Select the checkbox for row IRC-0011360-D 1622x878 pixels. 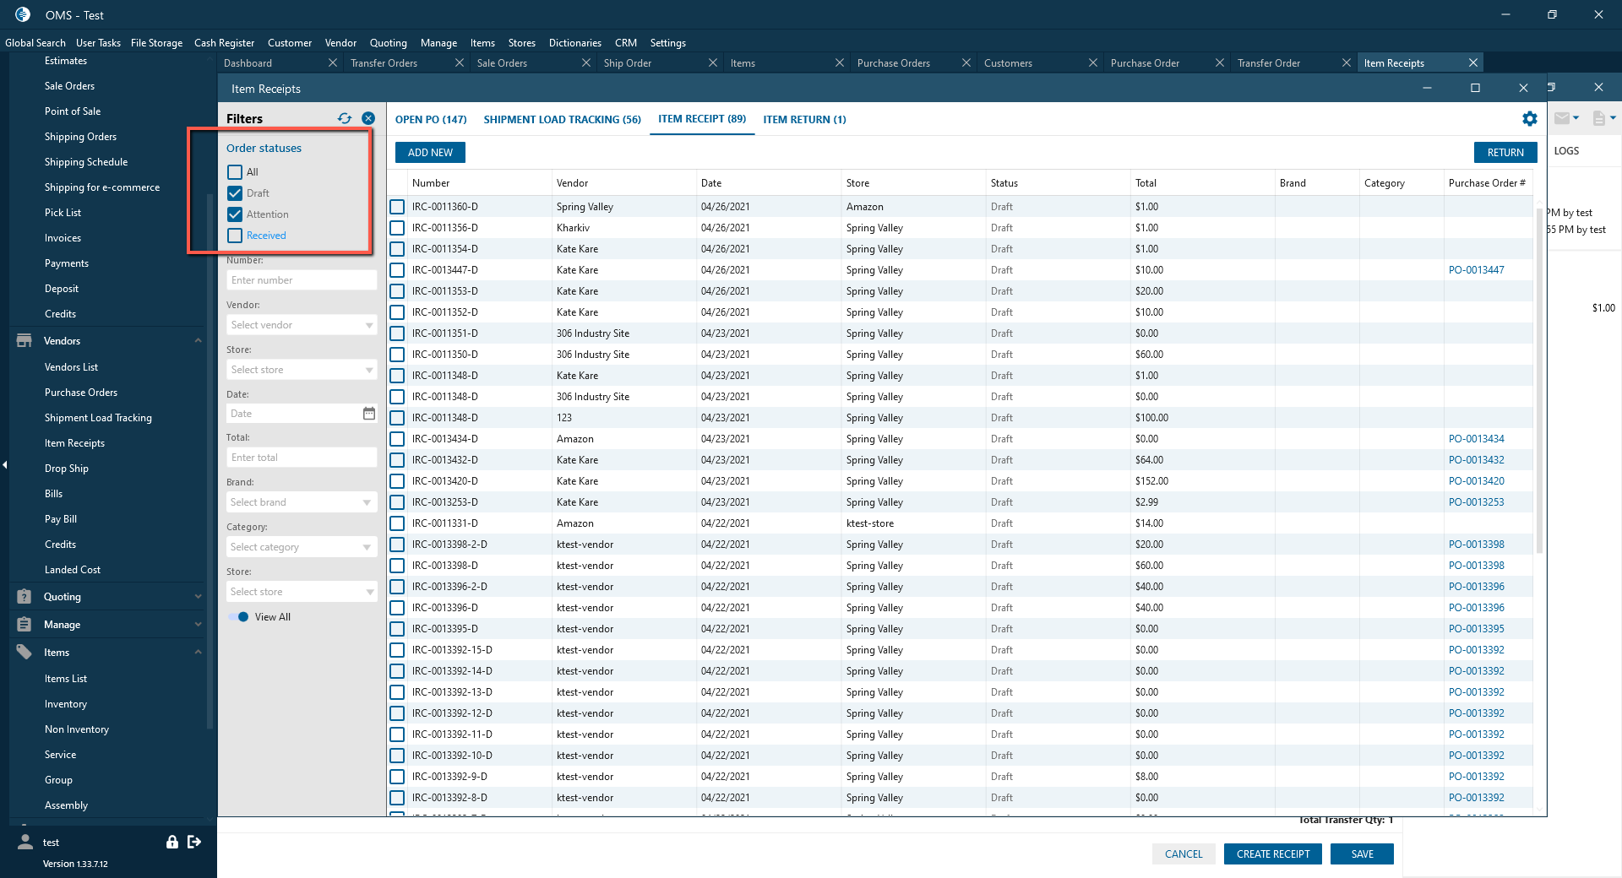pos(397,207)
